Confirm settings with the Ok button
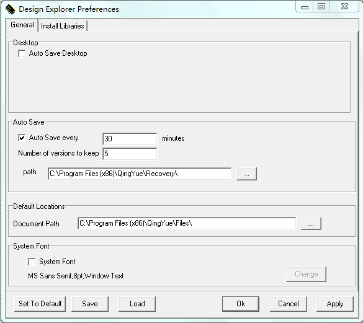The width and height of the screenshot is (363, 323). pyautogui.click(x=241, y=304)
